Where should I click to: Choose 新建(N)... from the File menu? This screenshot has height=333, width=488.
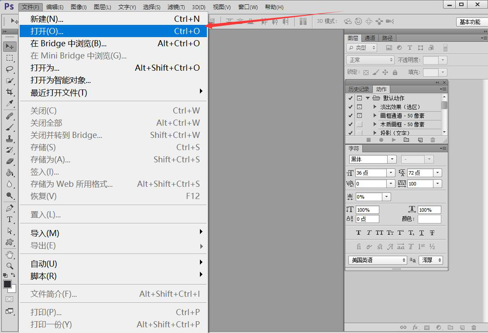(113, 19)
